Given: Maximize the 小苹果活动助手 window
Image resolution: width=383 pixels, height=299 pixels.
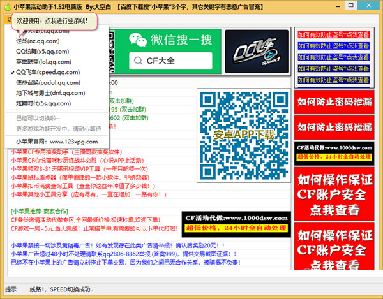Looking at the screenshot, I should click(x=351, y=6).
